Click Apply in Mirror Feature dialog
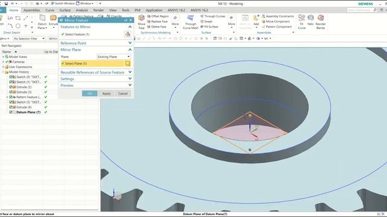Image resolution: width=387 pixels, height=217 pixels. [106, 93]
